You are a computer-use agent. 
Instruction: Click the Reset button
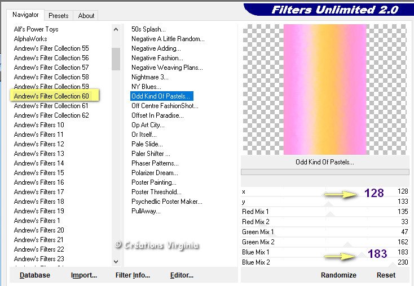(x=386, y=275)
